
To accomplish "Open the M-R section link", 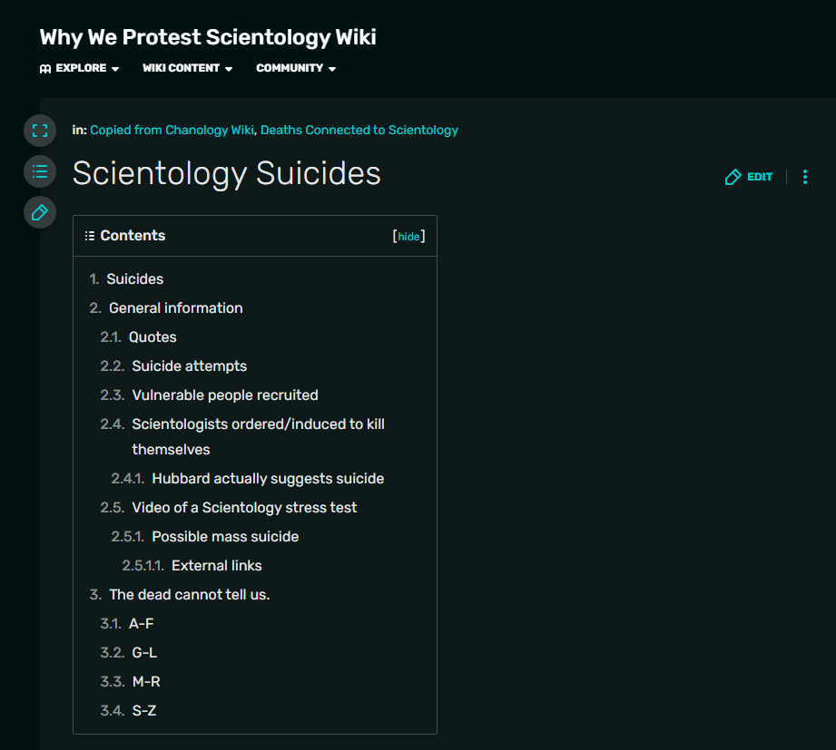I will point(146,682).
